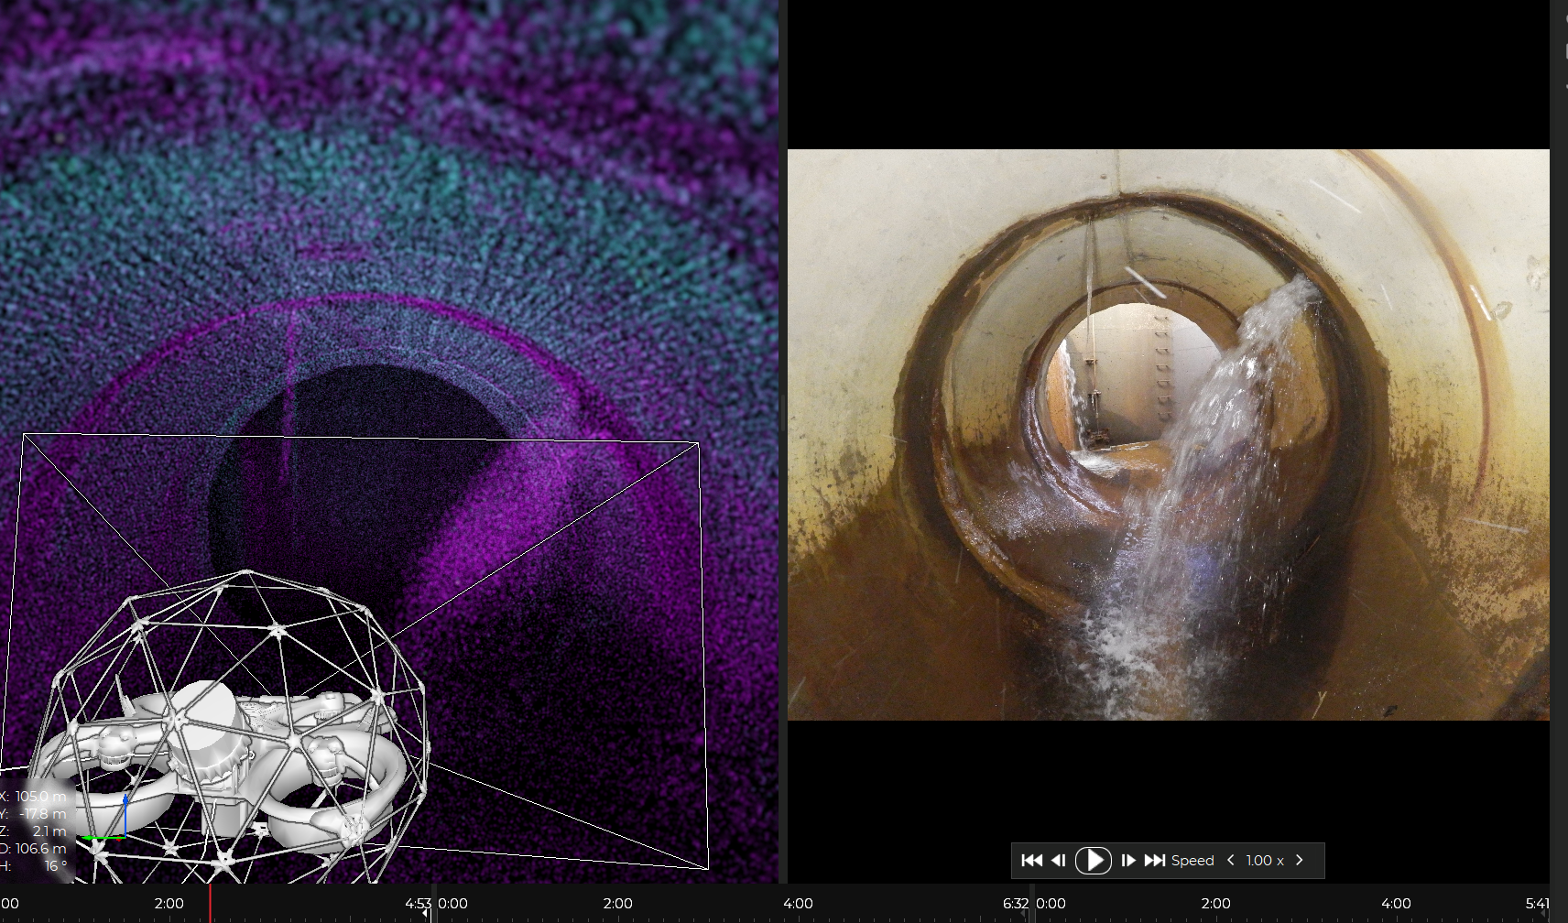Click the 6:32 end marker of second flight
The height and width of the screenshot is (923, 1568).
click(1016, 904)
